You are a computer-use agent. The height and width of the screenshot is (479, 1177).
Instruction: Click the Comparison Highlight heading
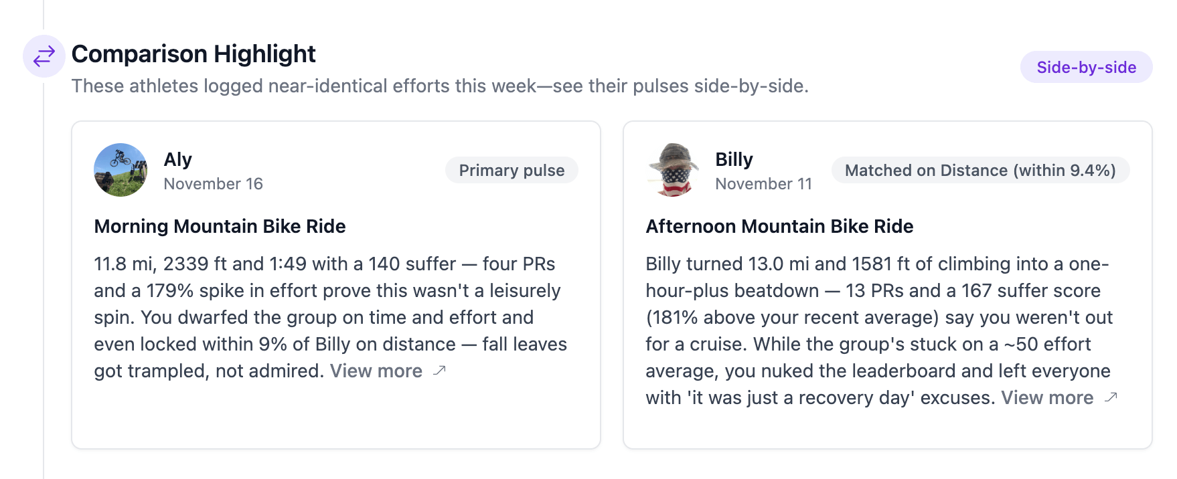tap(193, 54)
